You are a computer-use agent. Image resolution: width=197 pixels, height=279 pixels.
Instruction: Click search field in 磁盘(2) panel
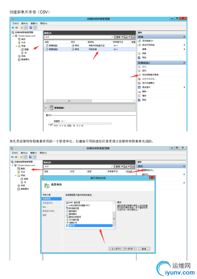[79, 37]
